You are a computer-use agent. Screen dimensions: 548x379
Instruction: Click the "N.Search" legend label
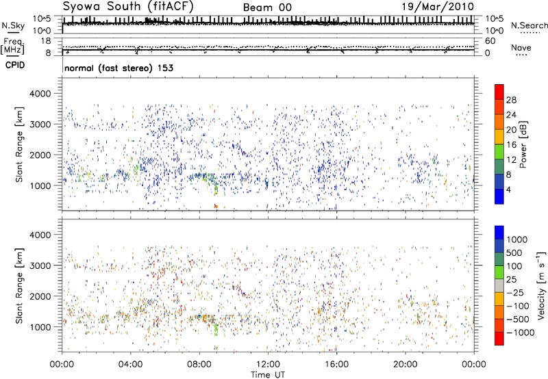pos(529,25)
